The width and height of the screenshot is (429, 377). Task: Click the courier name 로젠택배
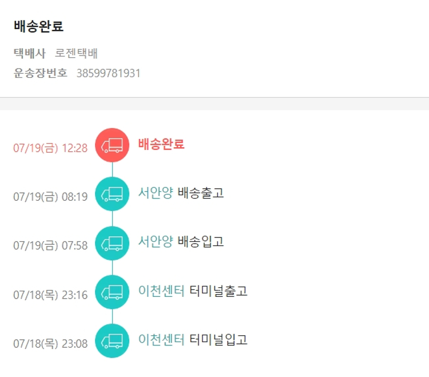(76, 54)
